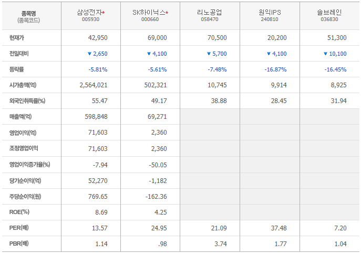Click the EPS value 769.65
Image resolution: width=361 pixels, height=253 pixels.
click(98, 197)
